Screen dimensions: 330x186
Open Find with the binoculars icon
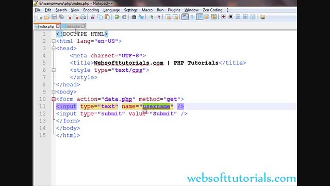click(134, 17)
